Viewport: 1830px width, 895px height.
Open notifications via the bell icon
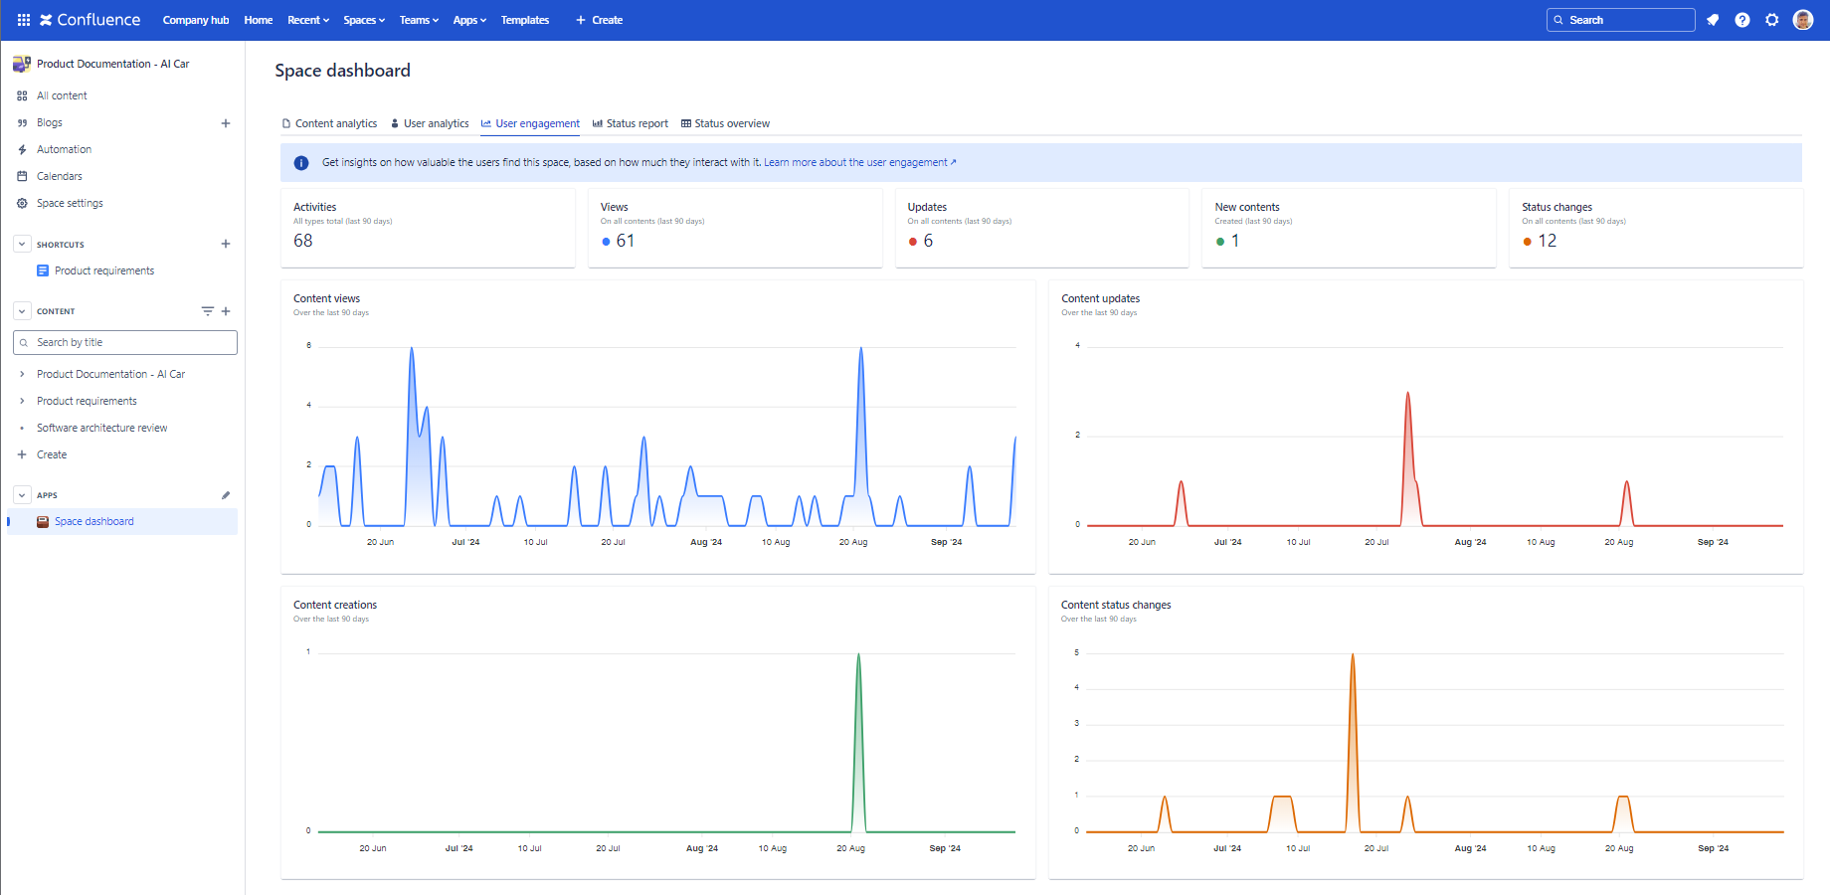(x=1713, y=20)
